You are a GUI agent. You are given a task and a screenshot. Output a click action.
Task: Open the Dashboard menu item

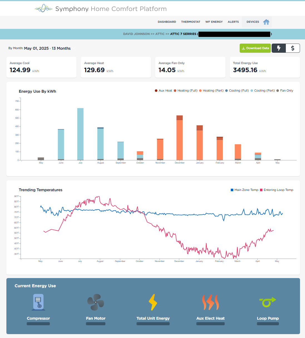tap(167, 22)
